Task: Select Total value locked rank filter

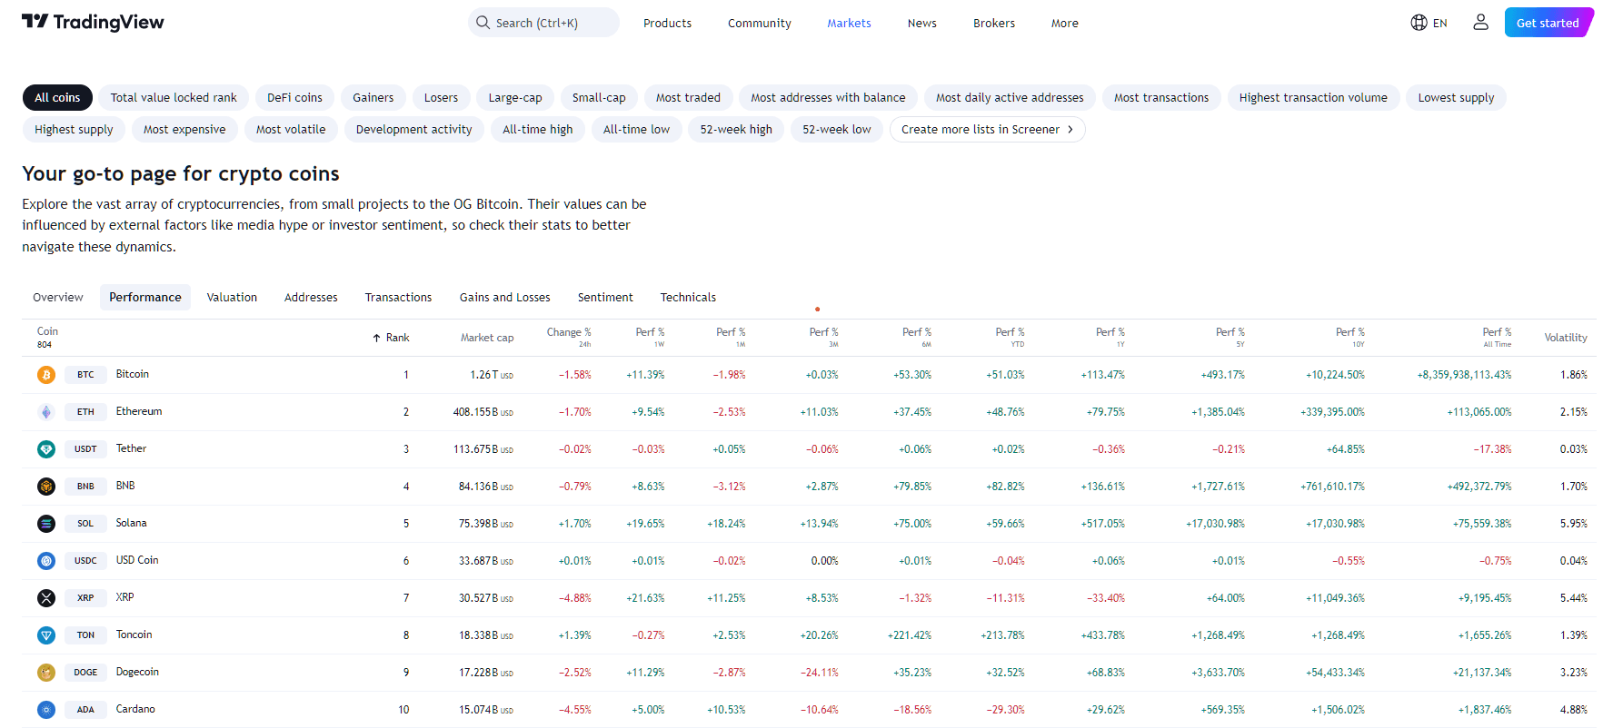Action: (174, 98)
